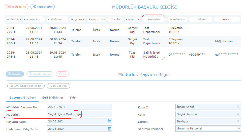Click İşlemi Kapat/Yönlendir button
This screenshot has width=246, height=137.
tap(26, 86)
